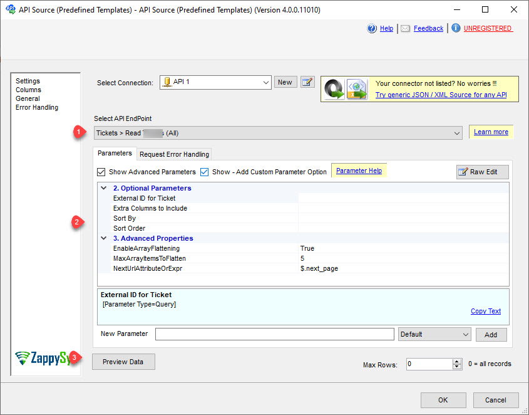Image resolution: width=529 pixels, height=415 pixels.
Task: Open the Raw Edit parameter editor
Action: 482,171
